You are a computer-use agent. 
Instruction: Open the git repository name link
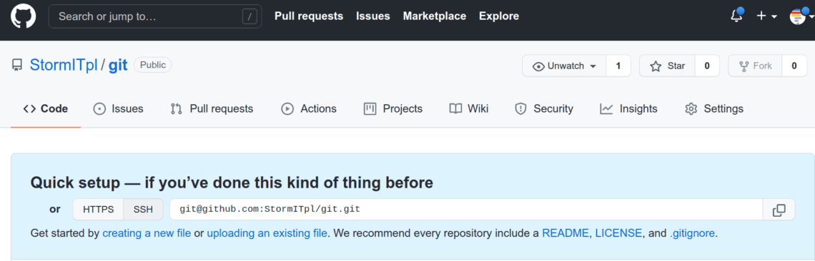click(x=119, y=66)
